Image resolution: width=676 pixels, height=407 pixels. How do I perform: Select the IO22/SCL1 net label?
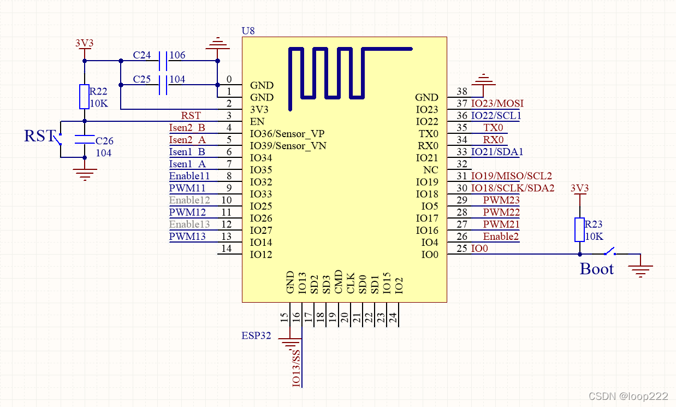(496, 115)
